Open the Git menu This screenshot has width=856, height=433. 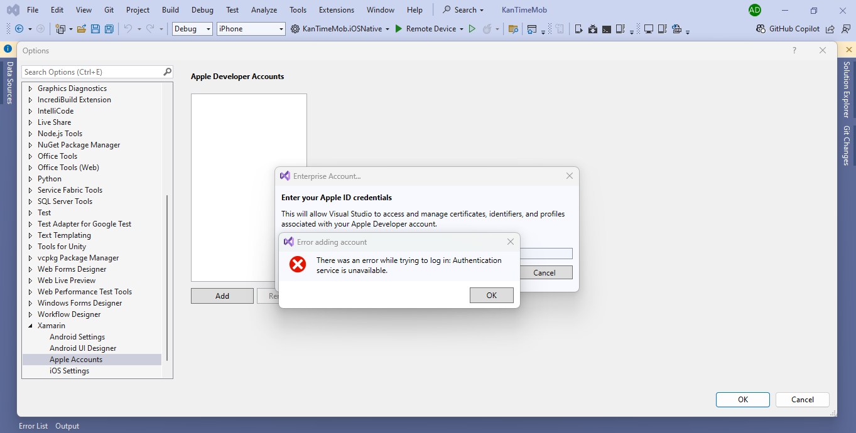pyautogui.click(x=109, y=10)
